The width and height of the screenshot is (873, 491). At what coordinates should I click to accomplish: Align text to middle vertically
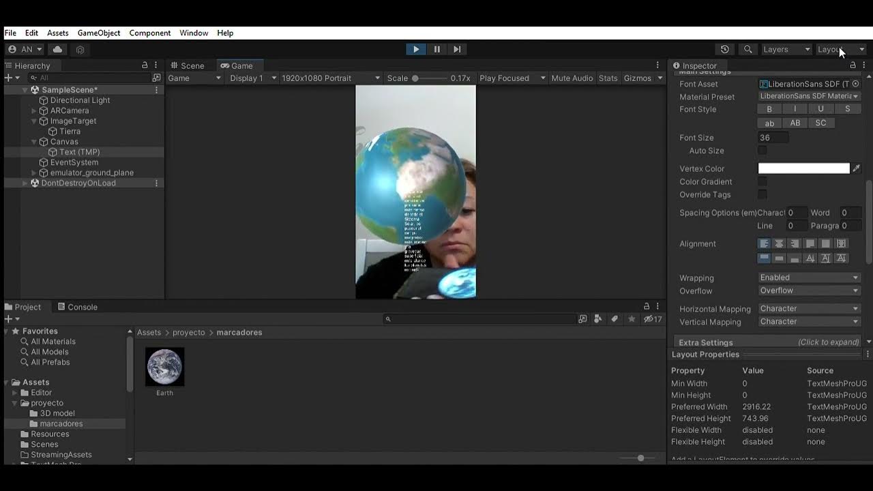point(779,258)
